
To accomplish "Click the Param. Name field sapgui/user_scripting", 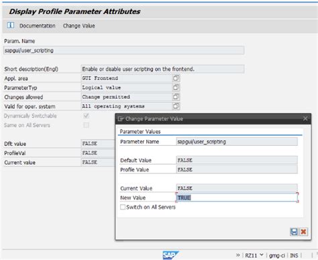I will point(124,50).
